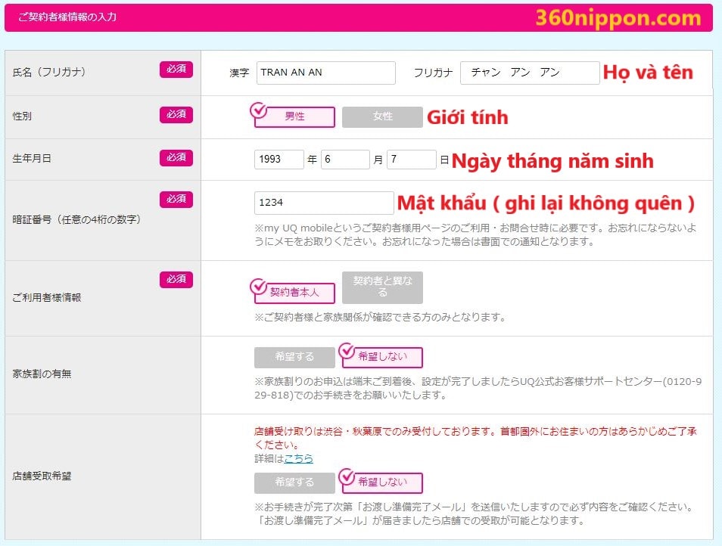
Task: Select 男性 as the gender
Action: pos(294,117)
